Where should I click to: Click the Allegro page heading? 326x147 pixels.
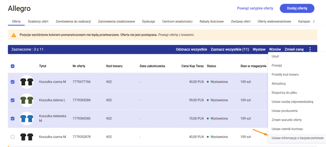tap(19, 8)
